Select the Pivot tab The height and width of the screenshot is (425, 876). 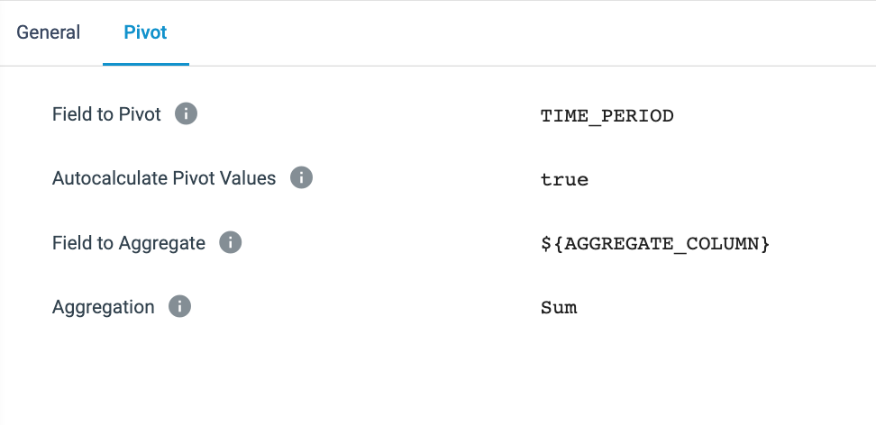coord(145,32)
